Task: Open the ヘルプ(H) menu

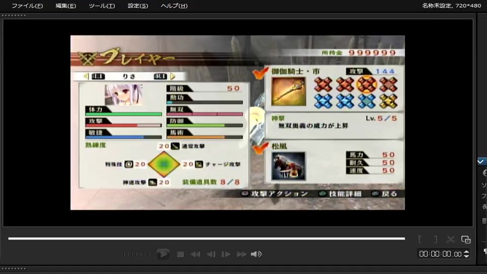Action: [x=174, y=6]
